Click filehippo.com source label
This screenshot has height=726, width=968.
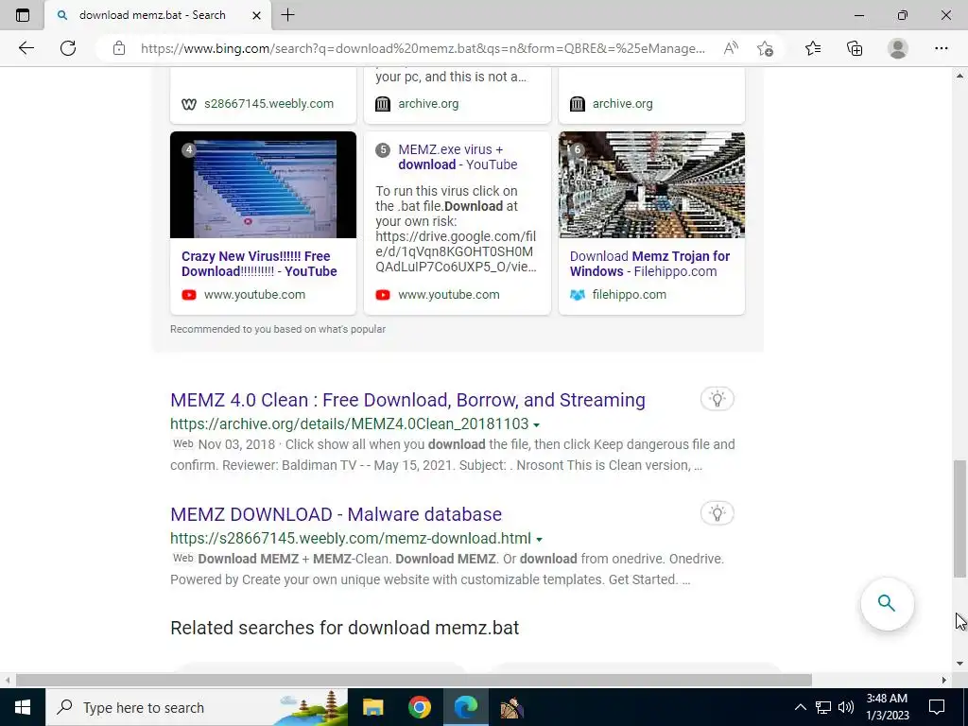tap(629, 295)
